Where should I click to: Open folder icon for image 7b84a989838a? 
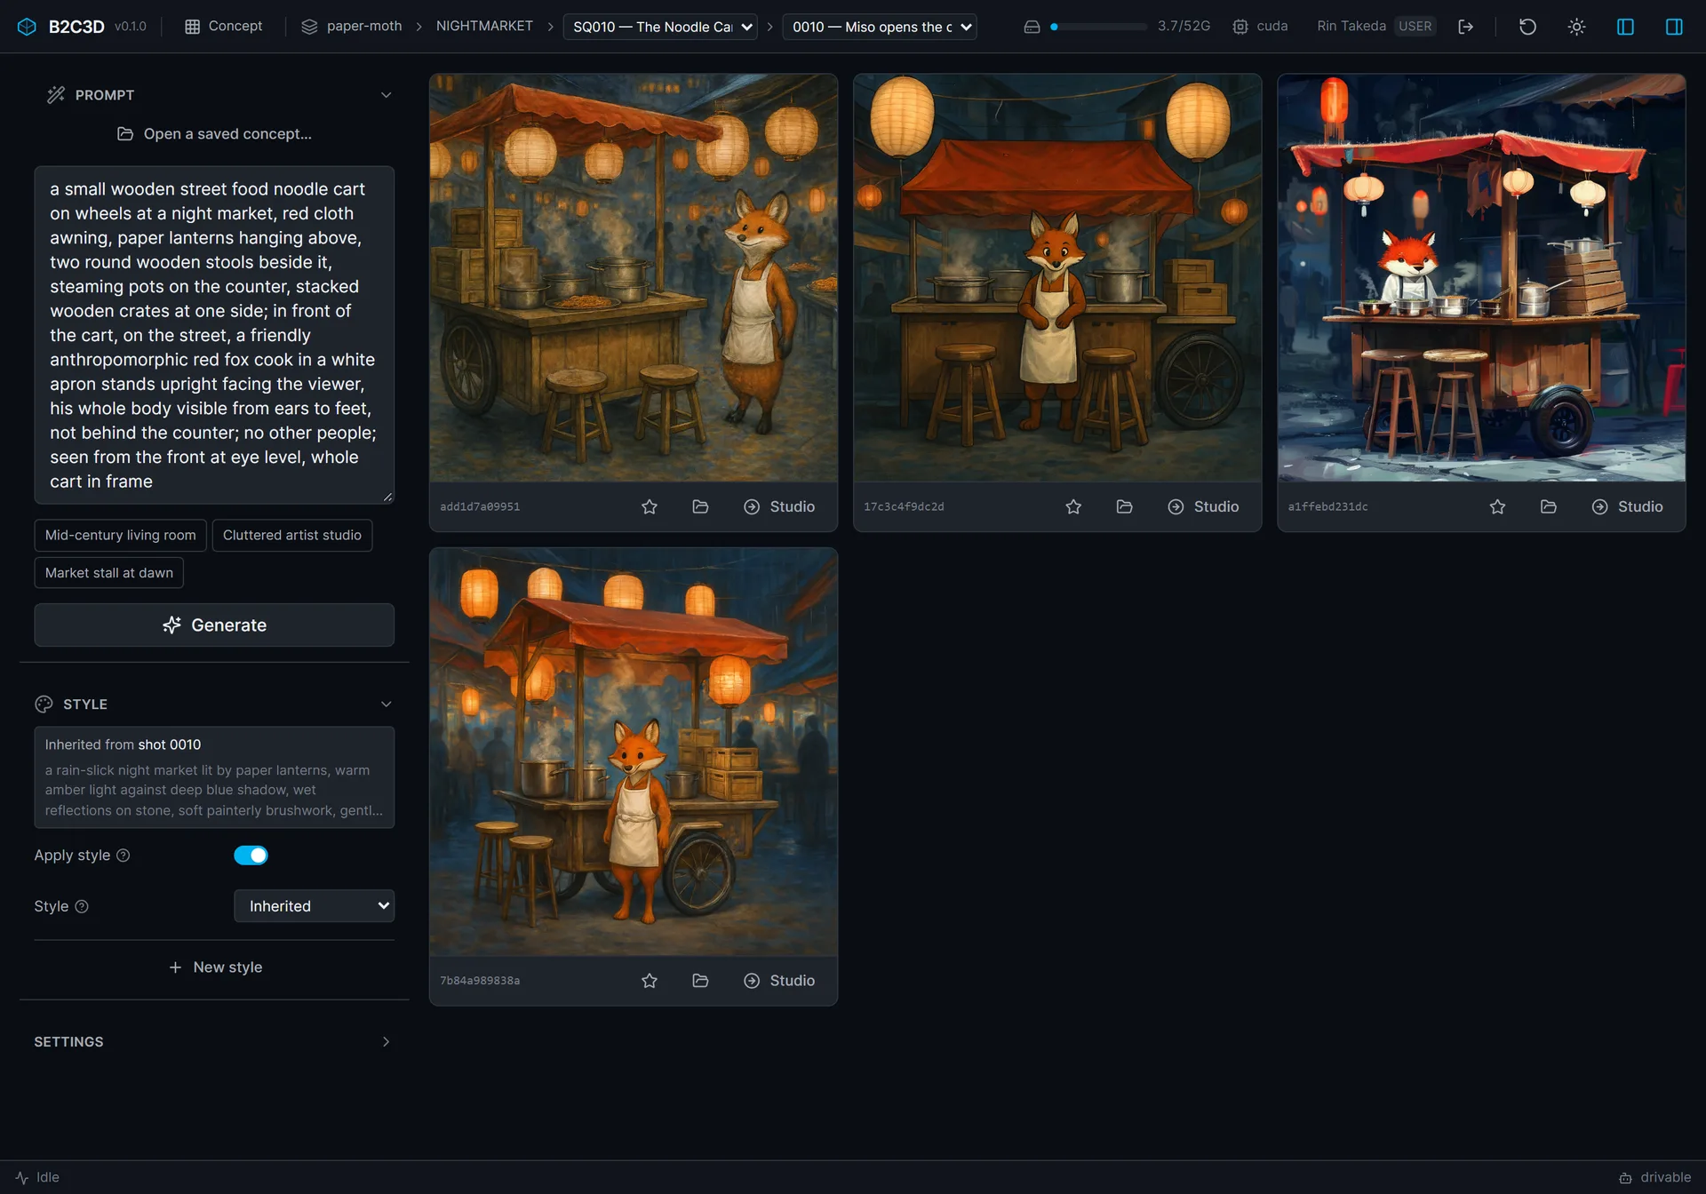(700, 980)
